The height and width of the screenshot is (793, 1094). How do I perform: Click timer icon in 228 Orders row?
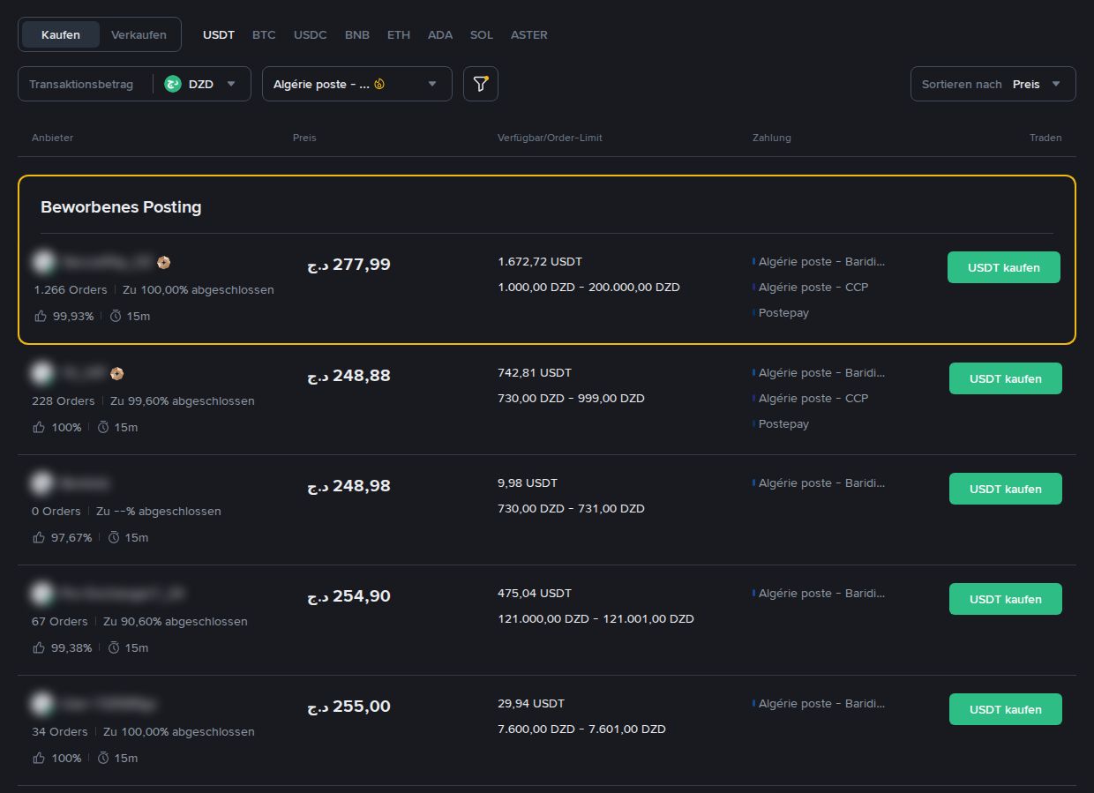point(103,427)
